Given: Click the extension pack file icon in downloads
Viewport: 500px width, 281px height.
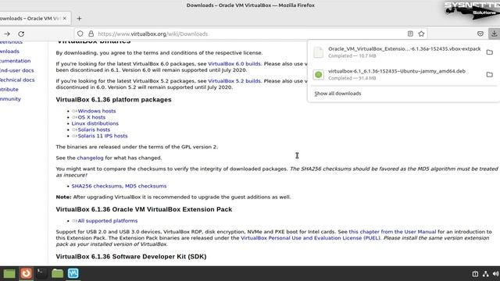Looking at the screenshot, I should (318, 52).
